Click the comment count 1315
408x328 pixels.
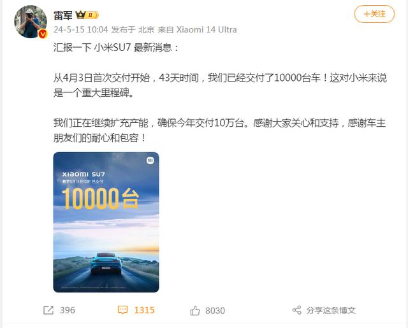click(144, 310)
